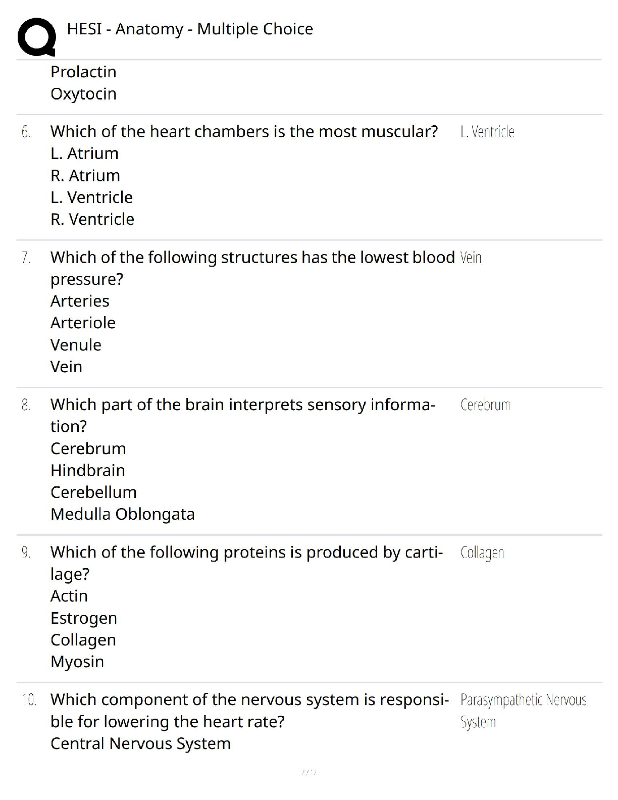
Task: Click question number 7 label
Action: (x=26, y=258)
